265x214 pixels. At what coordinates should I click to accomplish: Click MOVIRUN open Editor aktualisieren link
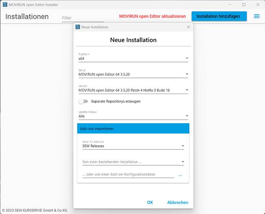(152, 16)
